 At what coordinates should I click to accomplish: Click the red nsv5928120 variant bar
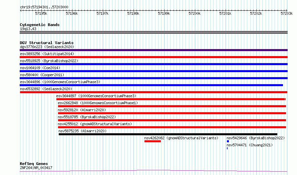pyautogui.click(x=172, y=113)
